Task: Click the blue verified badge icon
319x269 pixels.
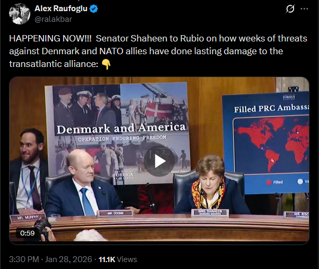Action: pyautogui.click(x=94, y=9)
